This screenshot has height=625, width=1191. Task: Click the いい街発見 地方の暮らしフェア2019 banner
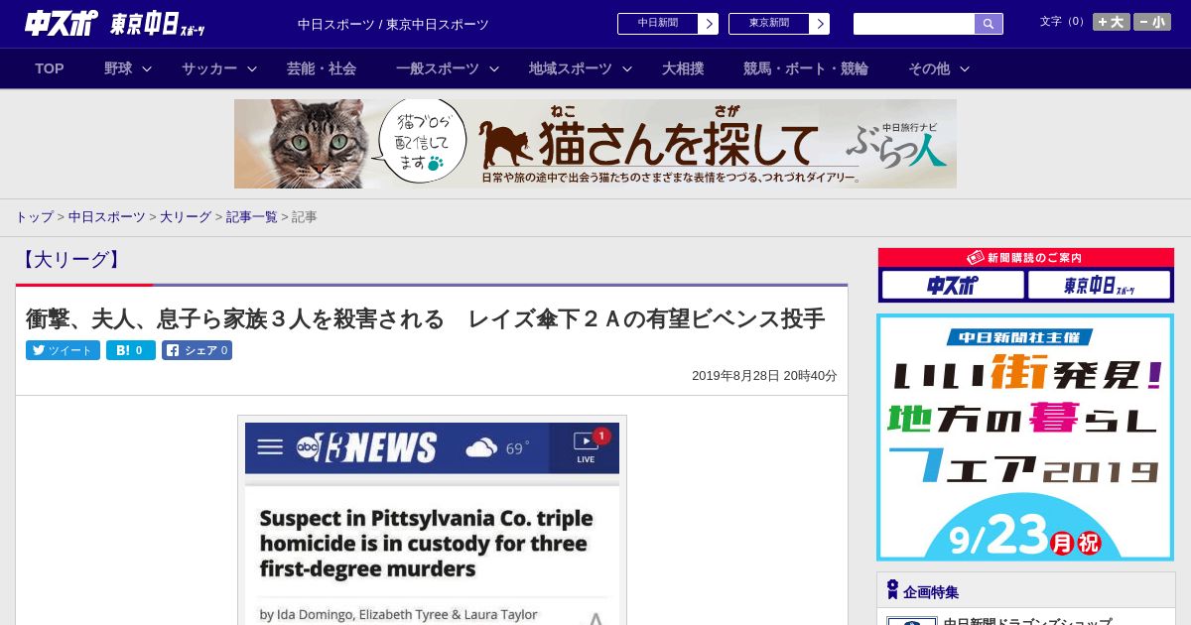tap(1025, 437)
